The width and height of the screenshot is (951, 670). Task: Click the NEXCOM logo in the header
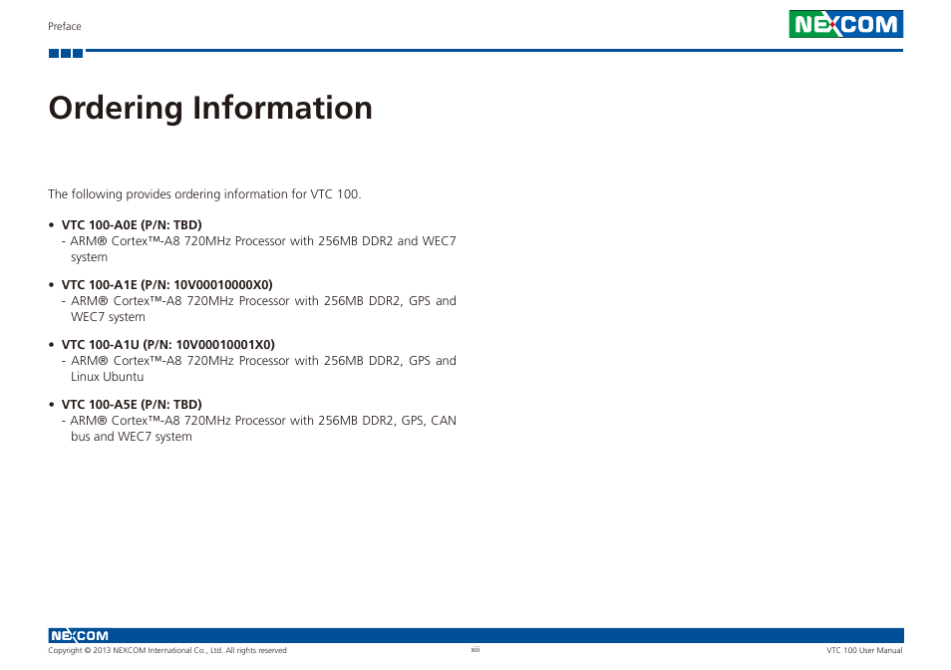(x=845, y=24)
